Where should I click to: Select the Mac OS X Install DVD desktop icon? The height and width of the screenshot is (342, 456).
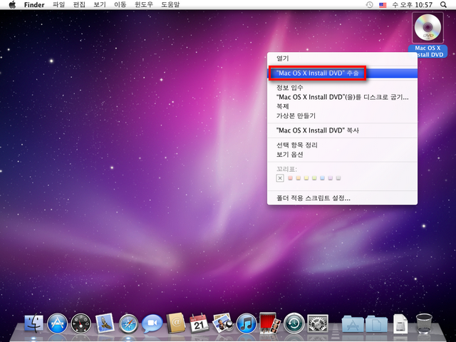(x=427, y=28)
